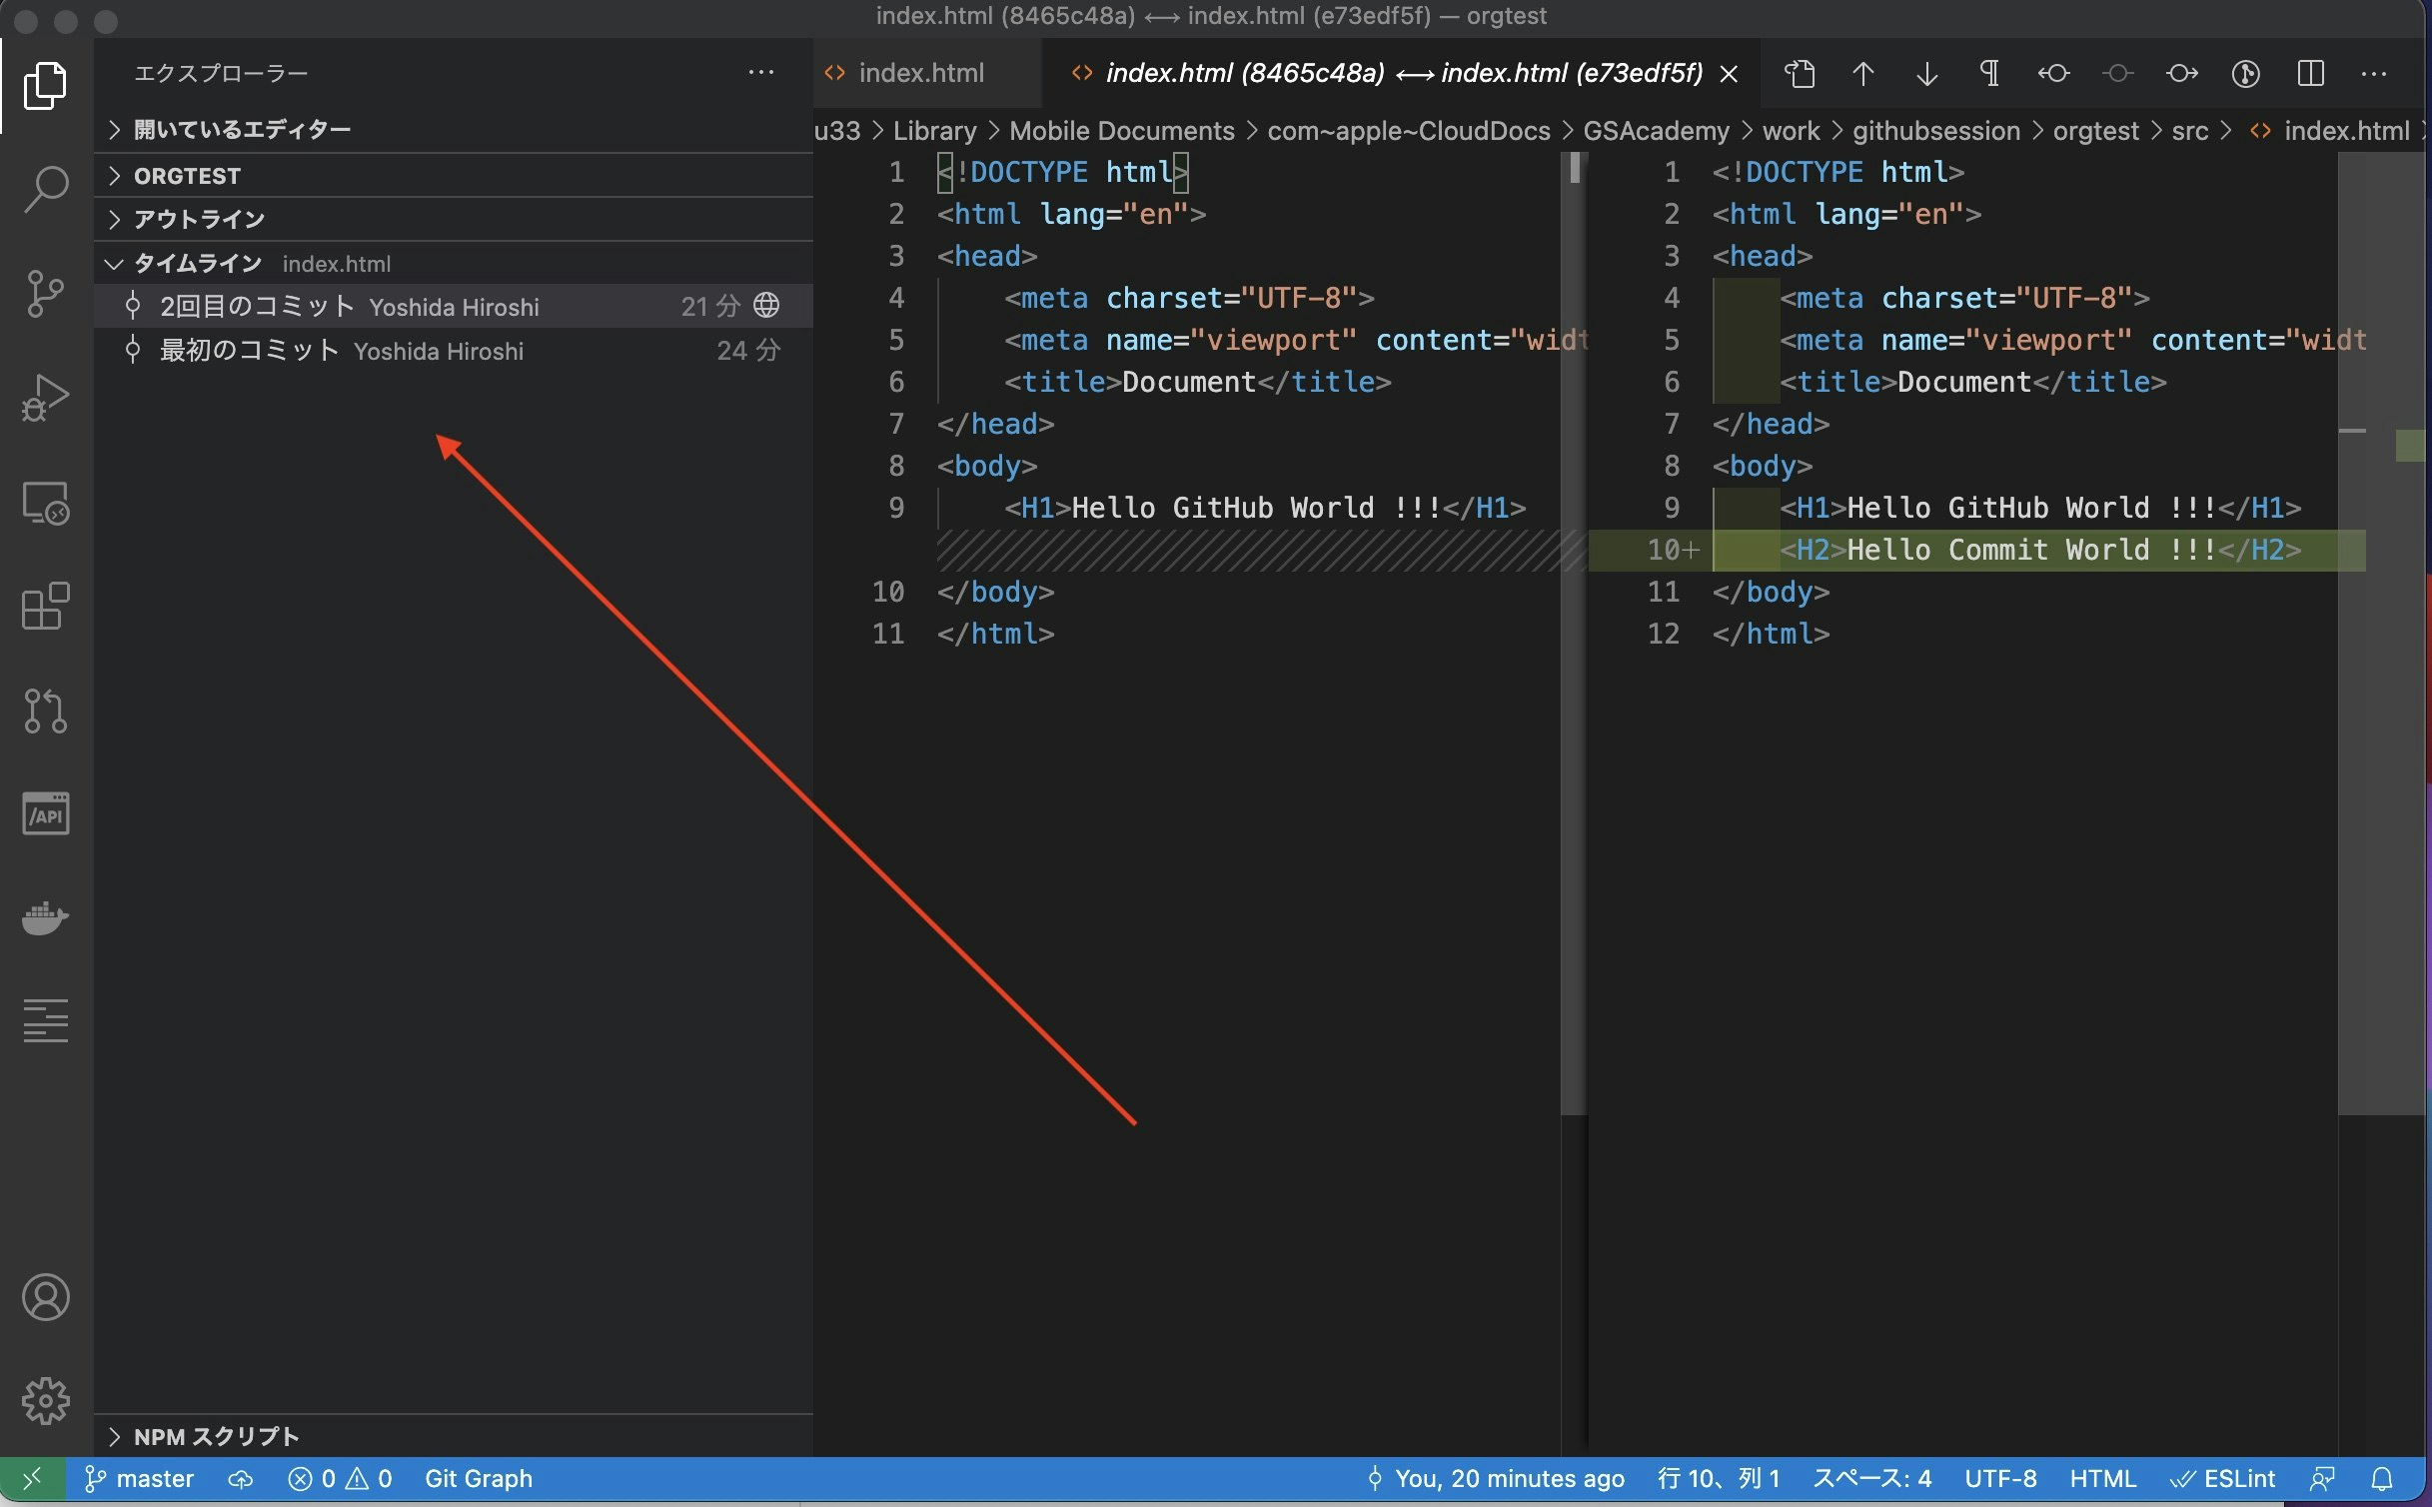Open Git Graph from status bar

(478, 1479)
